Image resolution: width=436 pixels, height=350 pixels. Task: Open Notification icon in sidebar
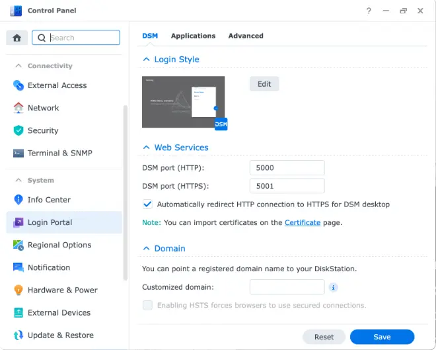tap(18, 267)
